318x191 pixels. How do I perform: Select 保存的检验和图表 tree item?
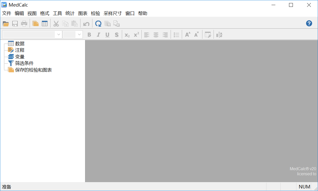click(34, 70)
